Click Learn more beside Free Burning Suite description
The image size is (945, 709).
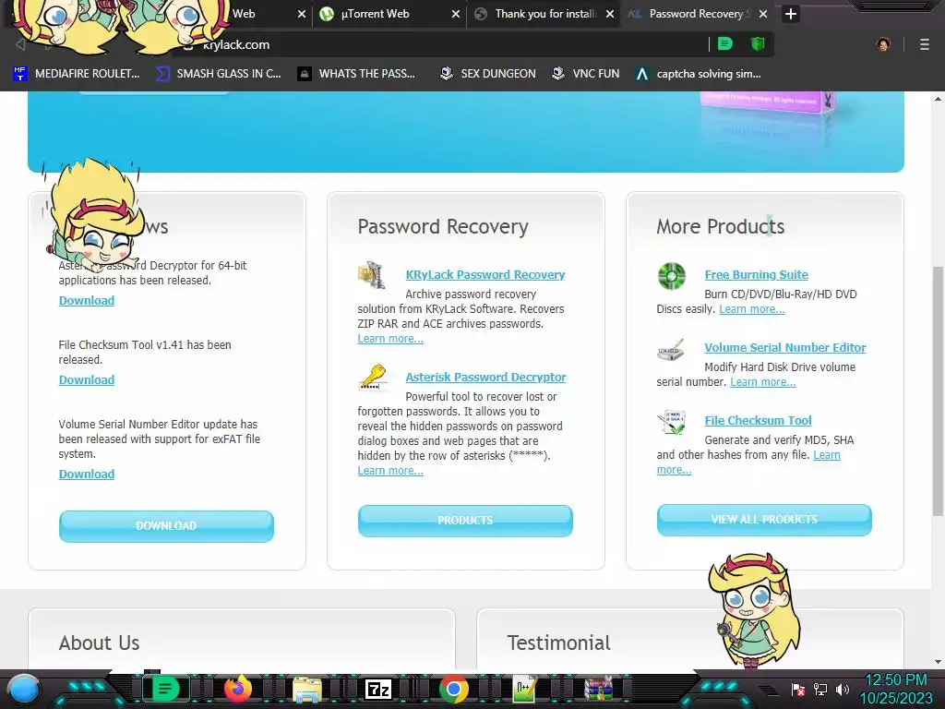(x=751, y=308)
